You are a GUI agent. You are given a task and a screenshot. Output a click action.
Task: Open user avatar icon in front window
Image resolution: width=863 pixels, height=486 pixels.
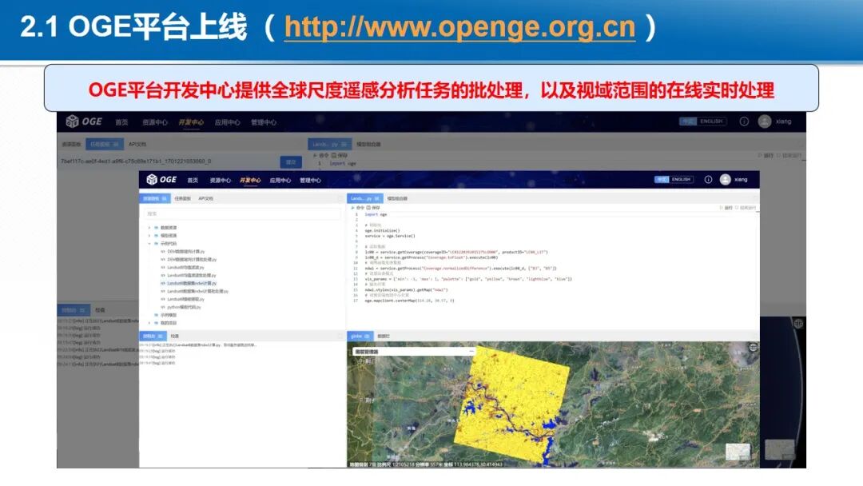click(726, 179)
